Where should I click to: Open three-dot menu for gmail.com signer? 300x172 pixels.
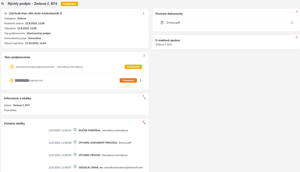pos(141,80)
